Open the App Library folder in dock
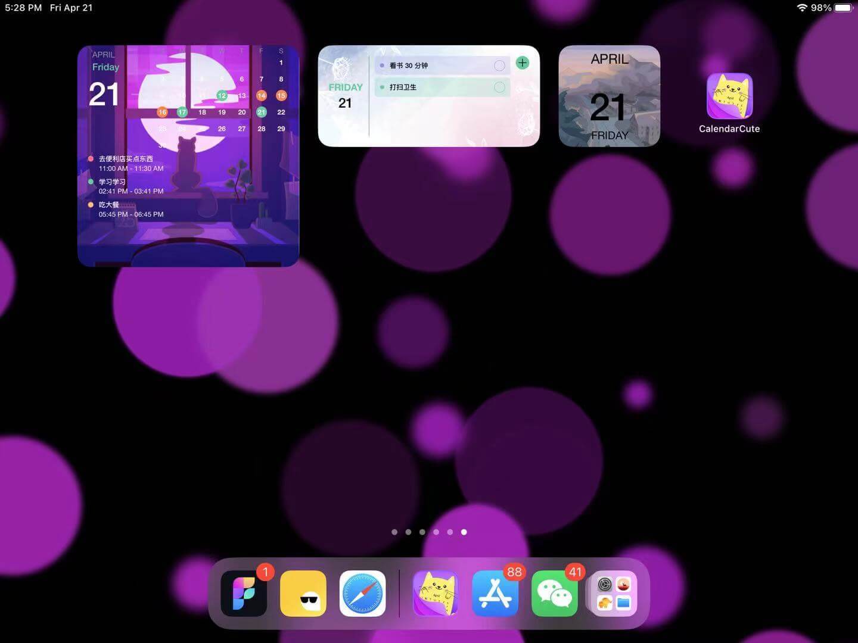The height and width of the screenshot is (643, 858). pyautogui.click(x=614, y=594)
